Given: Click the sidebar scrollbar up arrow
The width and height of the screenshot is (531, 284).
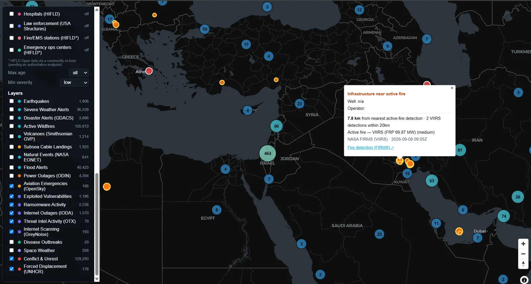Looking at the screenshot, I should 97,10.
